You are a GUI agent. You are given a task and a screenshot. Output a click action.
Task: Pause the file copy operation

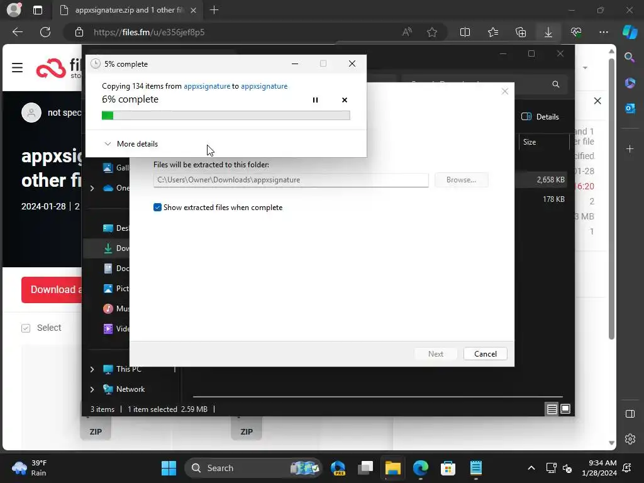[x=315, y=100]
